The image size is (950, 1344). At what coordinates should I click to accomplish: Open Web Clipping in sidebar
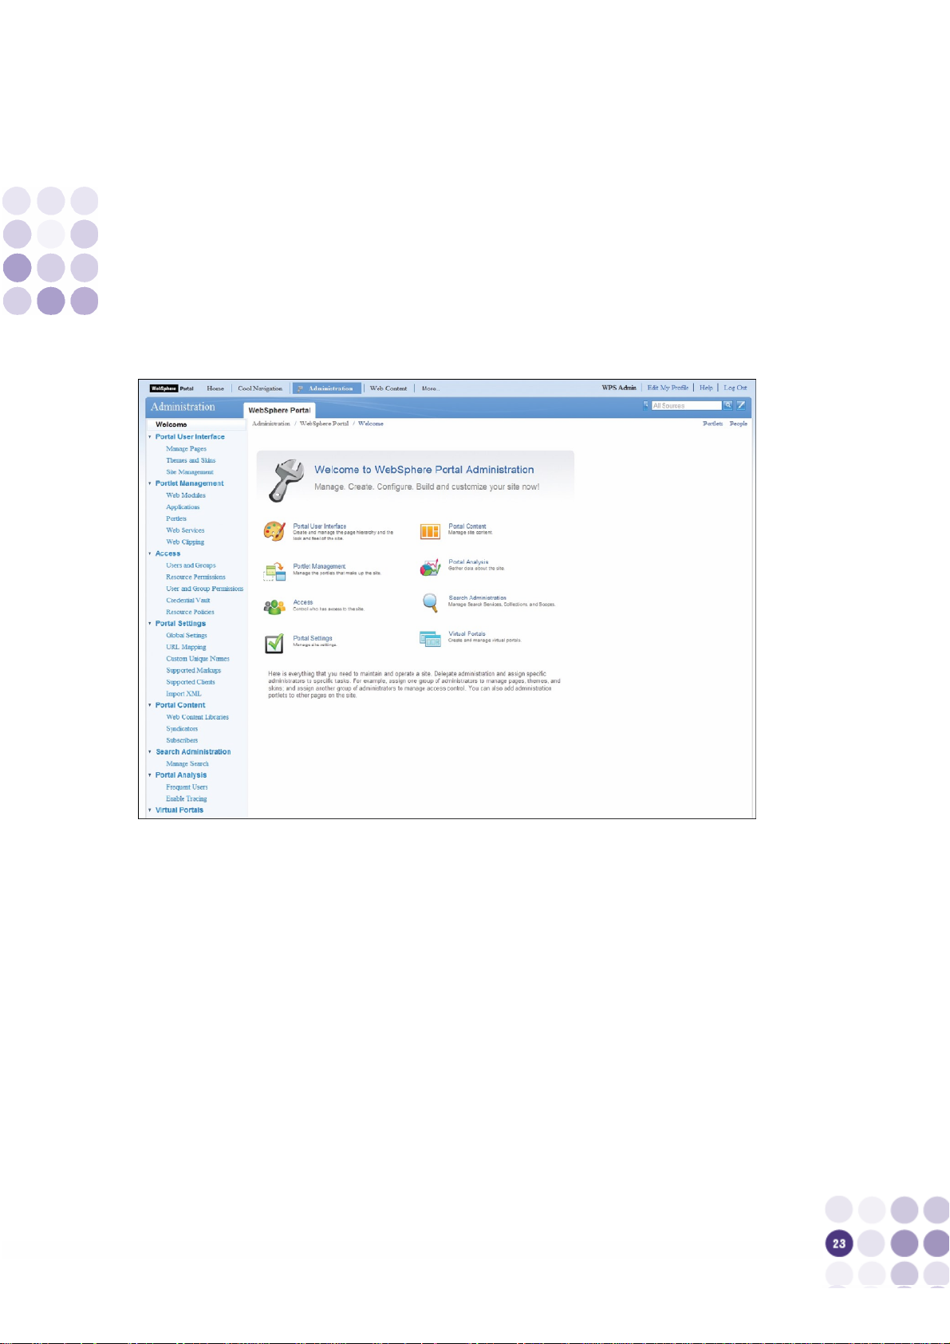[x=185, y=542]
